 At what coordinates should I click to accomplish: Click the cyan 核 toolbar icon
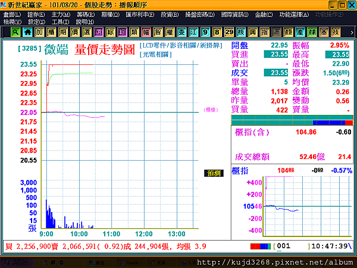(240, 32)
